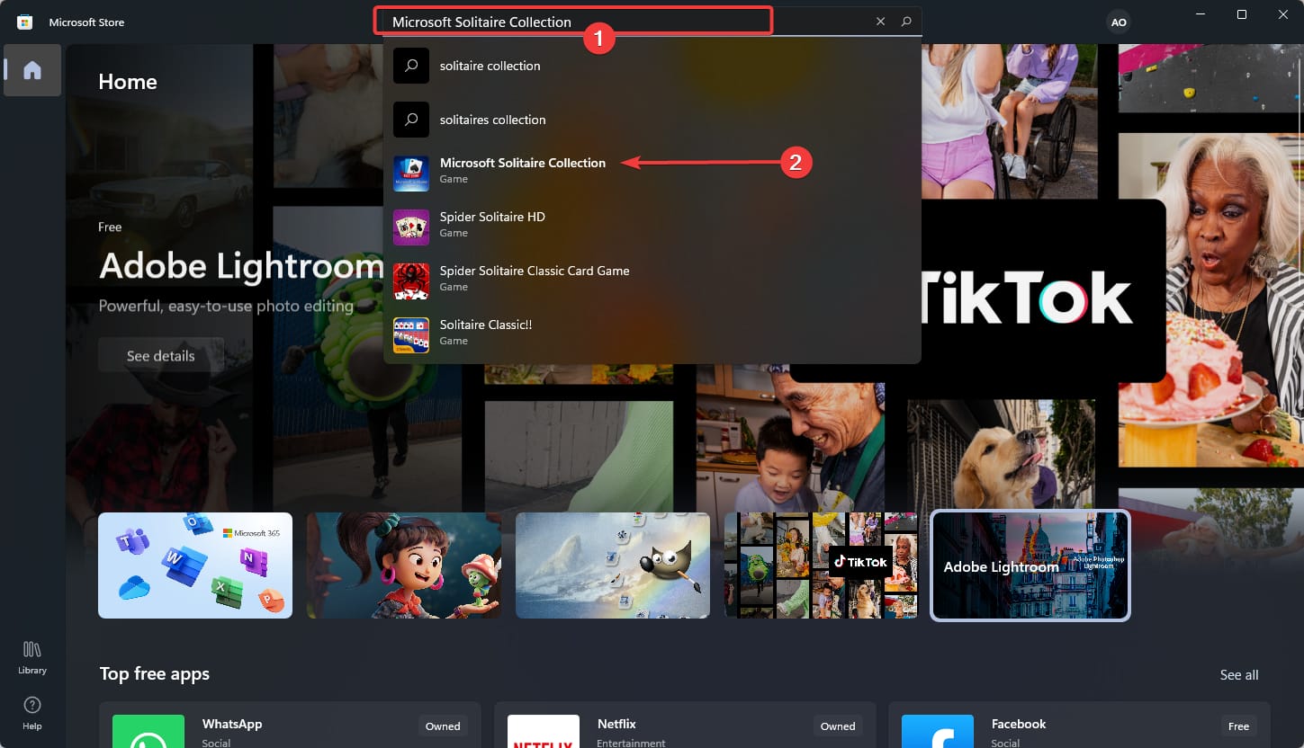1304x748 pixels.
Task: Click the See details button
Action: pos(161,356)
